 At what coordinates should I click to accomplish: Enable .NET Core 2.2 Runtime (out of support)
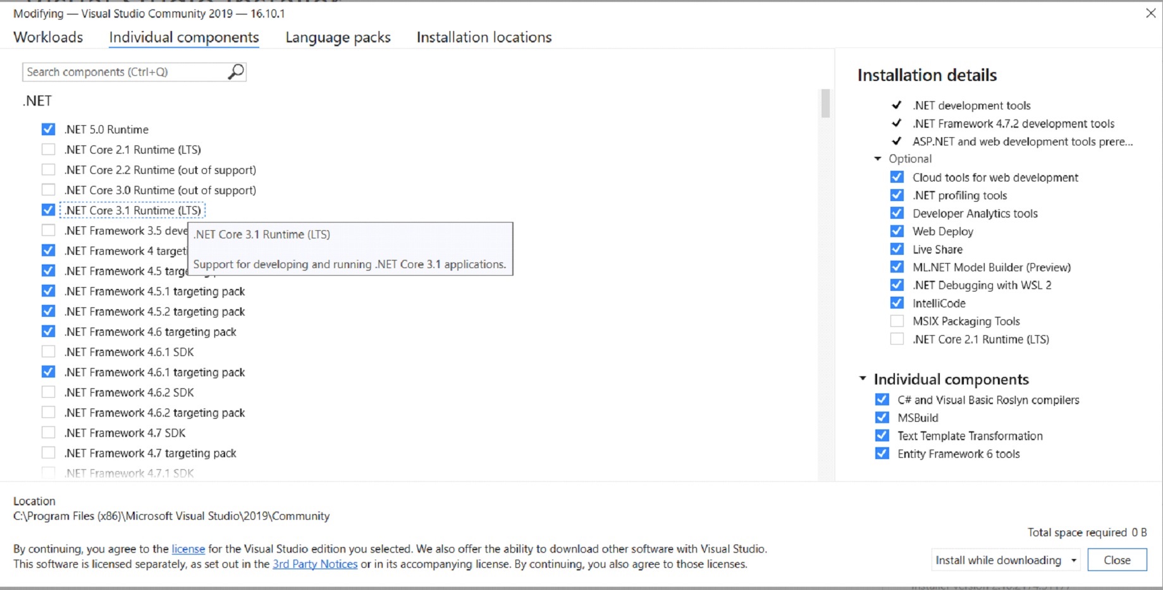(48, 170)
